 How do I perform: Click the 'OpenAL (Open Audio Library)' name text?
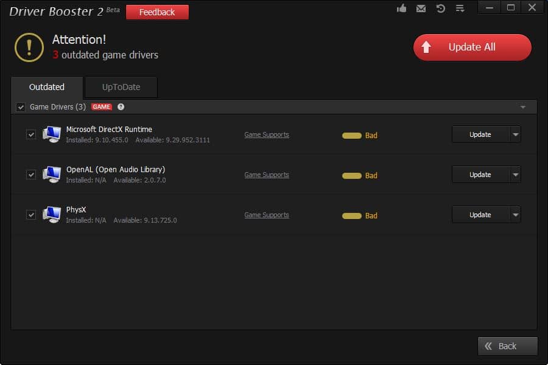(116, 169)
